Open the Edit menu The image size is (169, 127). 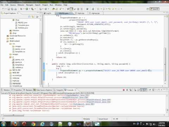pyautogui.click(x=7, y=5)
